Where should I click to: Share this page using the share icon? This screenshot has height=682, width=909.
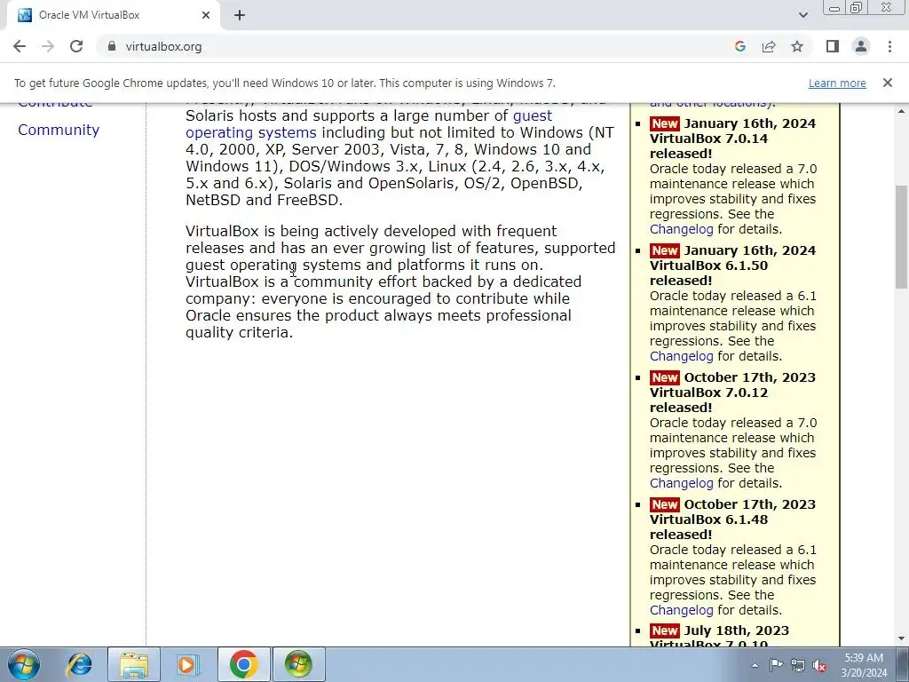coord(769,46)
